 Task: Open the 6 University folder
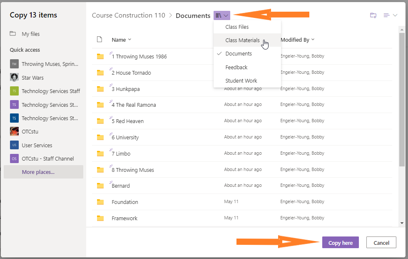(x=125, y=137)
